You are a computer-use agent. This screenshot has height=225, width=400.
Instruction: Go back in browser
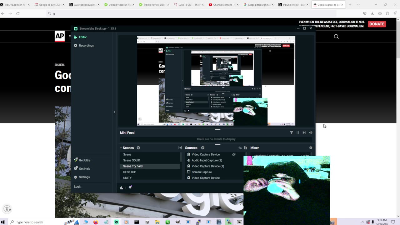pyautogui.click(x=3, y=13)
